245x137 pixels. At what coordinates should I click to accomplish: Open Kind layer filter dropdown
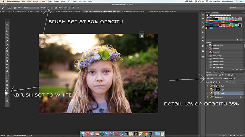[212, 75]
